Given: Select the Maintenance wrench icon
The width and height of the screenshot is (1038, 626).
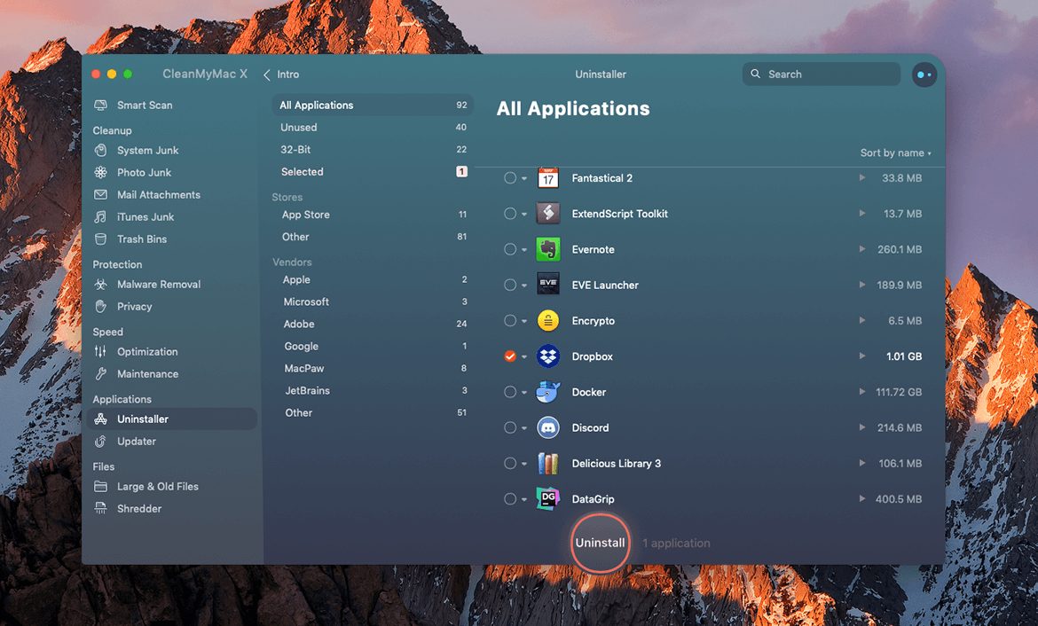Looking at the screenshot, I should 100,374.
